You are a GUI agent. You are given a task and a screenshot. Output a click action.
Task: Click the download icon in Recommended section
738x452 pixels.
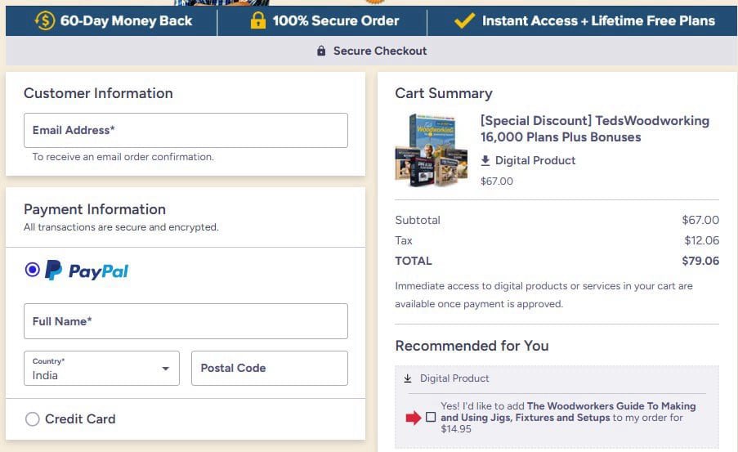[408, 378]
